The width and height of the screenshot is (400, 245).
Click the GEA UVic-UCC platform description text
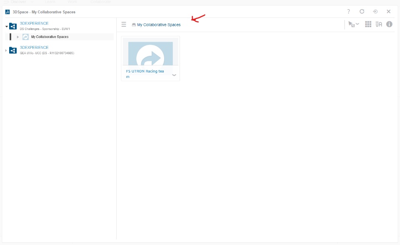[x=47, y=53]
